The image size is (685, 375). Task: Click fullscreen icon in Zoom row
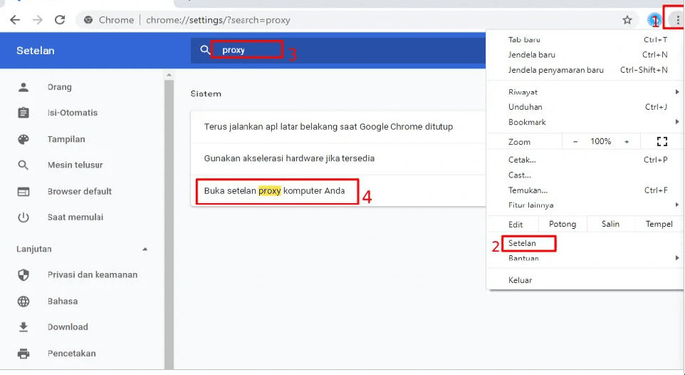pos(662,142)
